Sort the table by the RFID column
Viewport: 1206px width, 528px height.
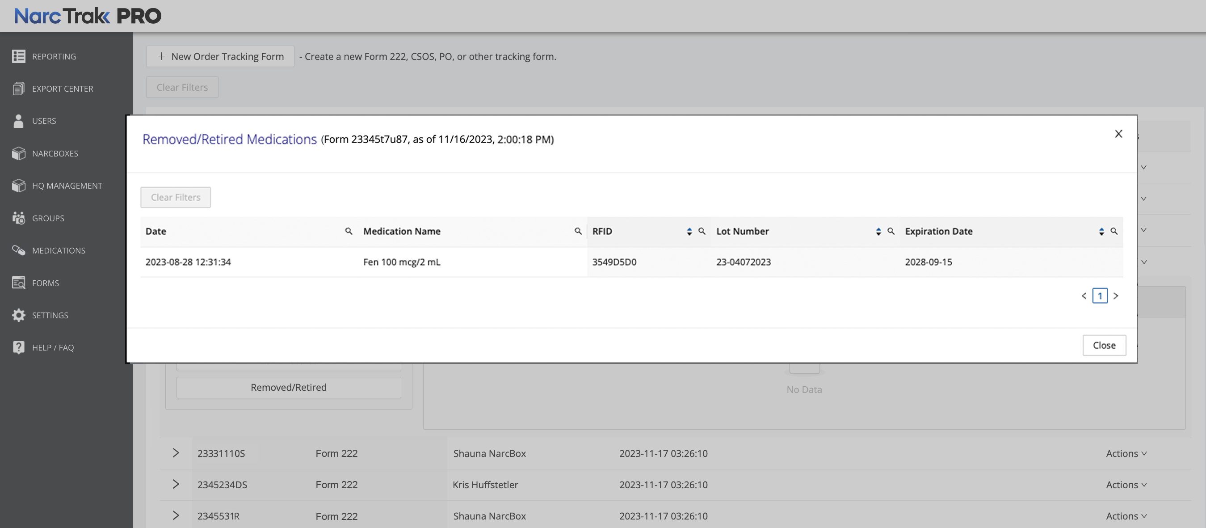[x=689, y=232]
